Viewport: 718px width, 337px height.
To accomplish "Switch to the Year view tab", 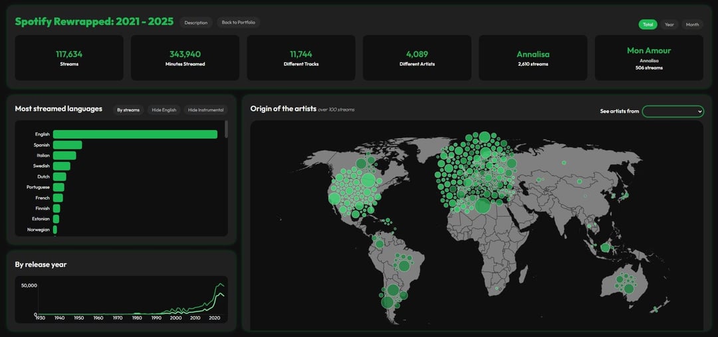I will click(x=669, y=25).
